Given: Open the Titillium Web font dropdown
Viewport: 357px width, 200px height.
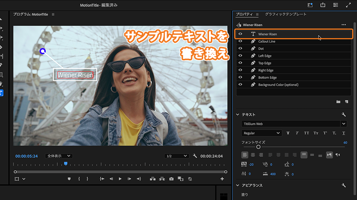Looking at the screenshot, I should point(344,124).
